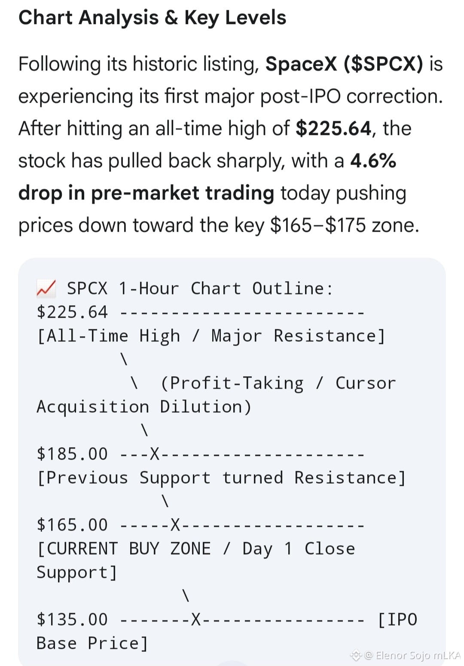Click the Profit-Taking / Cursor annotation
464x666 pixels.
[x=278, y=383]
